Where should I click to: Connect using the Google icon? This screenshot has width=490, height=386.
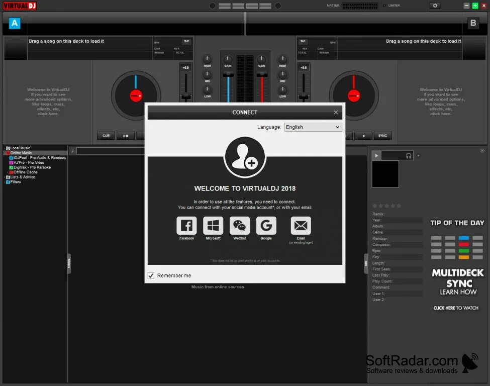pos(266,225)
